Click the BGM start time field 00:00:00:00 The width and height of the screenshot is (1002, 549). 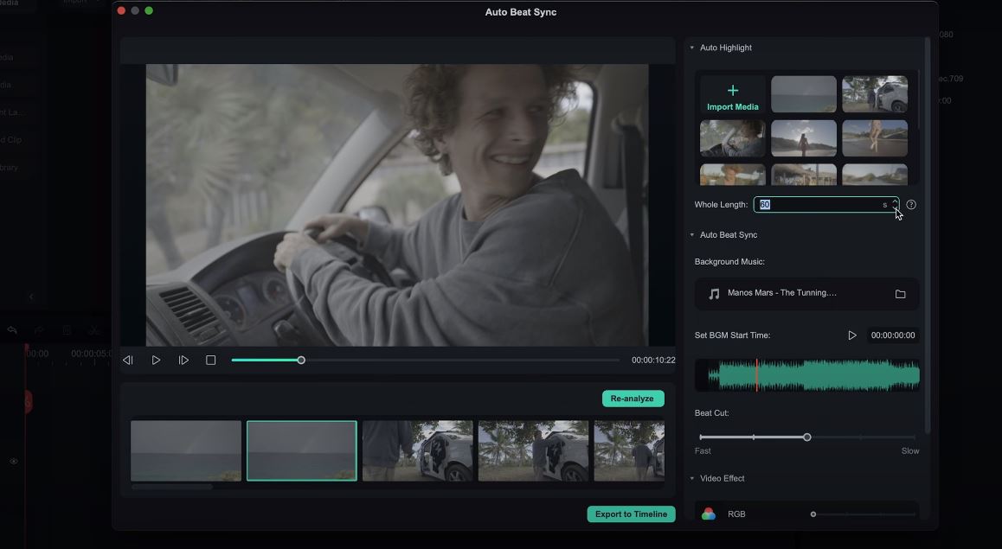click(893, 335)
